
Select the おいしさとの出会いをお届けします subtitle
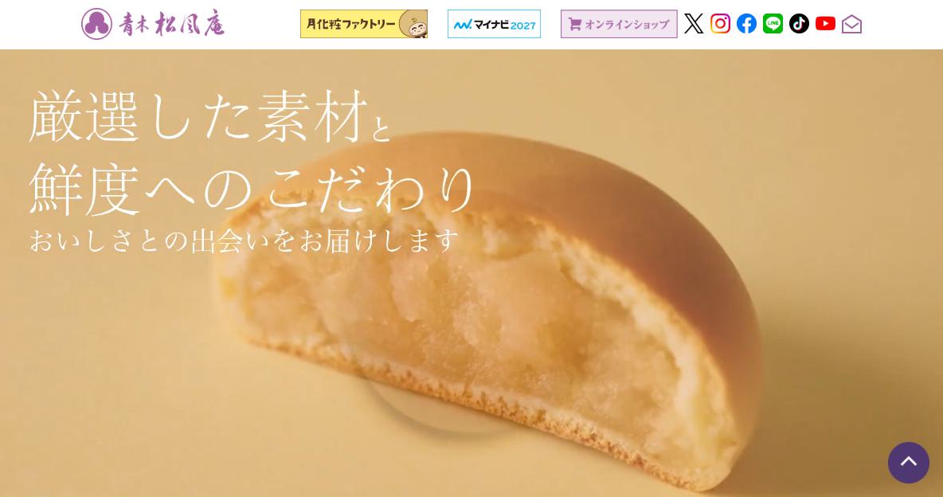coord(245,240)
